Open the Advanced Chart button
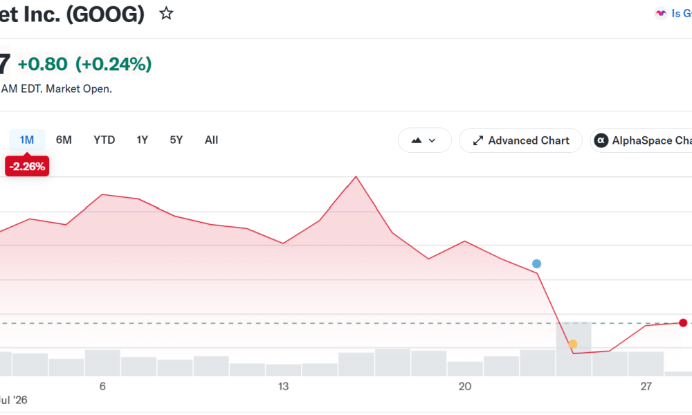Screen dimensions: 692x415 coord(521,140)
